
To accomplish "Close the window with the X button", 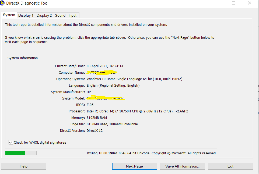I will coord(249,3).
